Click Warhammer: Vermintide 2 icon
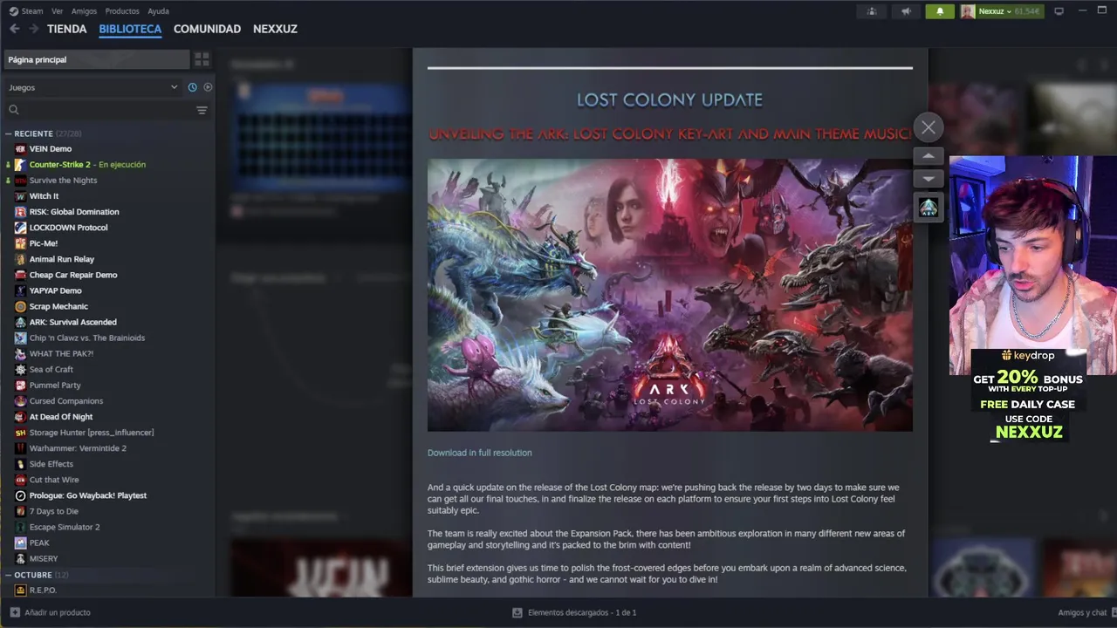This screenshot has height=628, width=1117. (x=20, y=448)
